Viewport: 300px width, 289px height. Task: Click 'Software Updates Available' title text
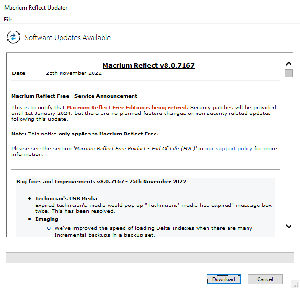(68, 38)
